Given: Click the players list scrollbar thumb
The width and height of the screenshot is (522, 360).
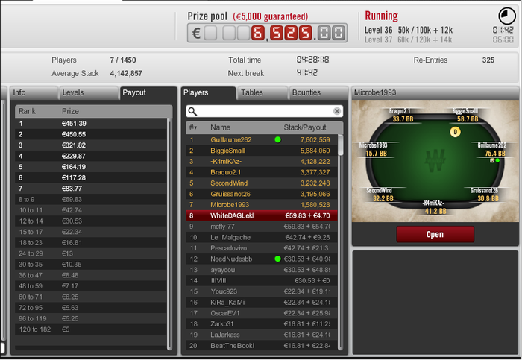Looking at the screenshot, I should pos(340,145).
